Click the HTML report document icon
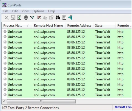Image resolution: width=132 pixels, height=111 pixels. click(x=64, y=17)
